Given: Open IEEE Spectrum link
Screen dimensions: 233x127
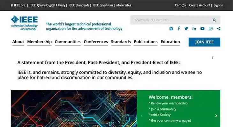Looking at the screenshot, I should [x=103, y=5].
